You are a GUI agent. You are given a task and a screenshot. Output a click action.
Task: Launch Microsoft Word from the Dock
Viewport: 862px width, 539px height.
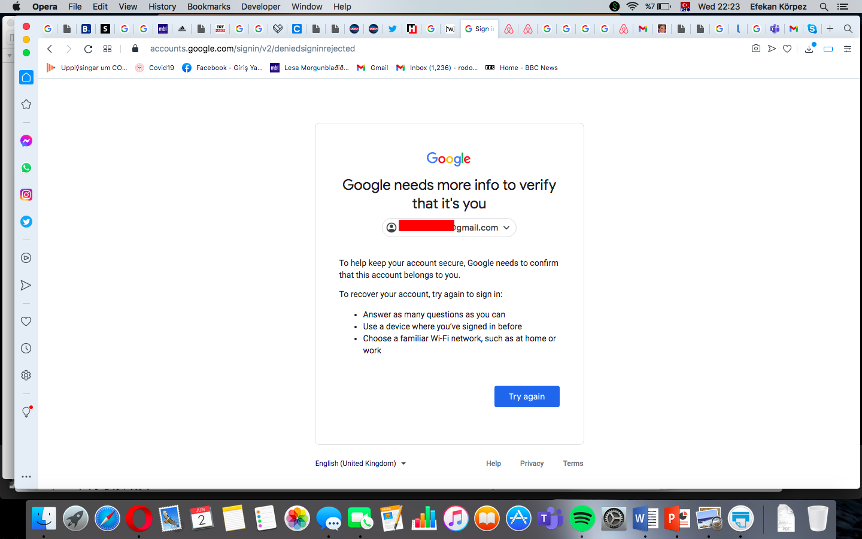[645, 519]
